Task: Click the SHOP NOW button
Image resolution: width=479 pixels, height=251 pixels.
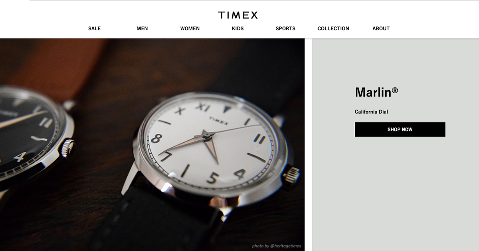Action: [x=400, y=129]
